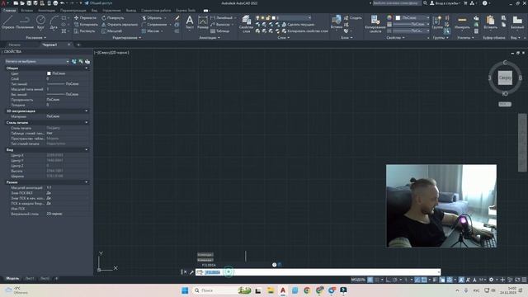
Task: Select the Круг (Circle) tool
Action: click(40, 22)
